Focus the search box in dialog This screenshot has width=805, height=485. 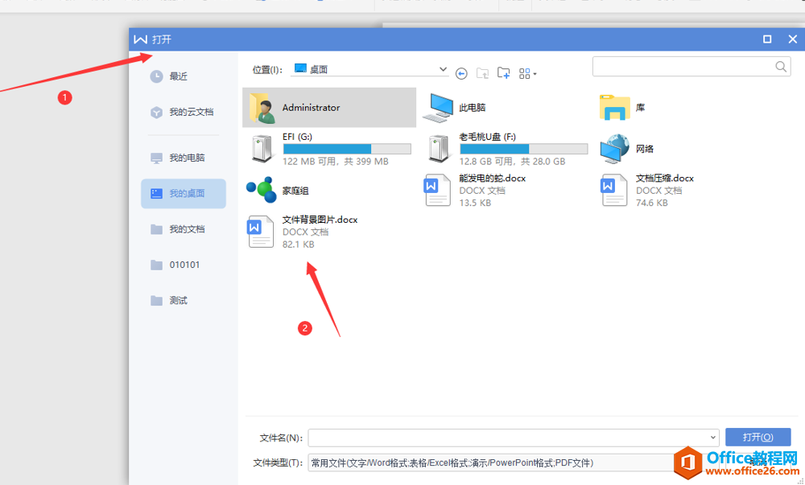click(x=691, y=67)
